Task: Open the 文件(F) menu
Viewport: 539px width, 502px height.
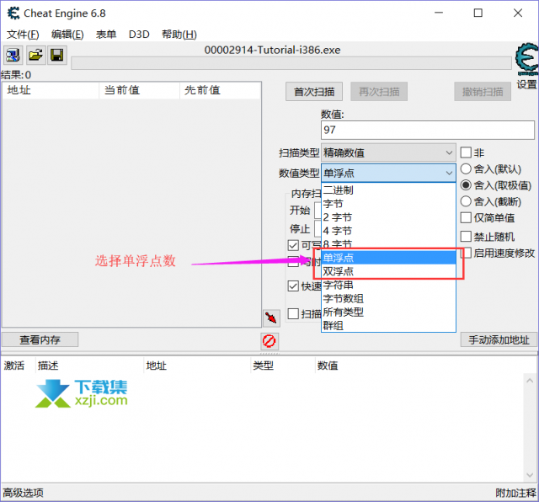Action: pyautogui.click(x=23, y=35)
